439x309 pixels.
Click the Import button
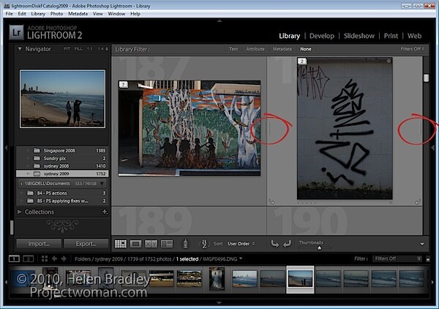39,244
